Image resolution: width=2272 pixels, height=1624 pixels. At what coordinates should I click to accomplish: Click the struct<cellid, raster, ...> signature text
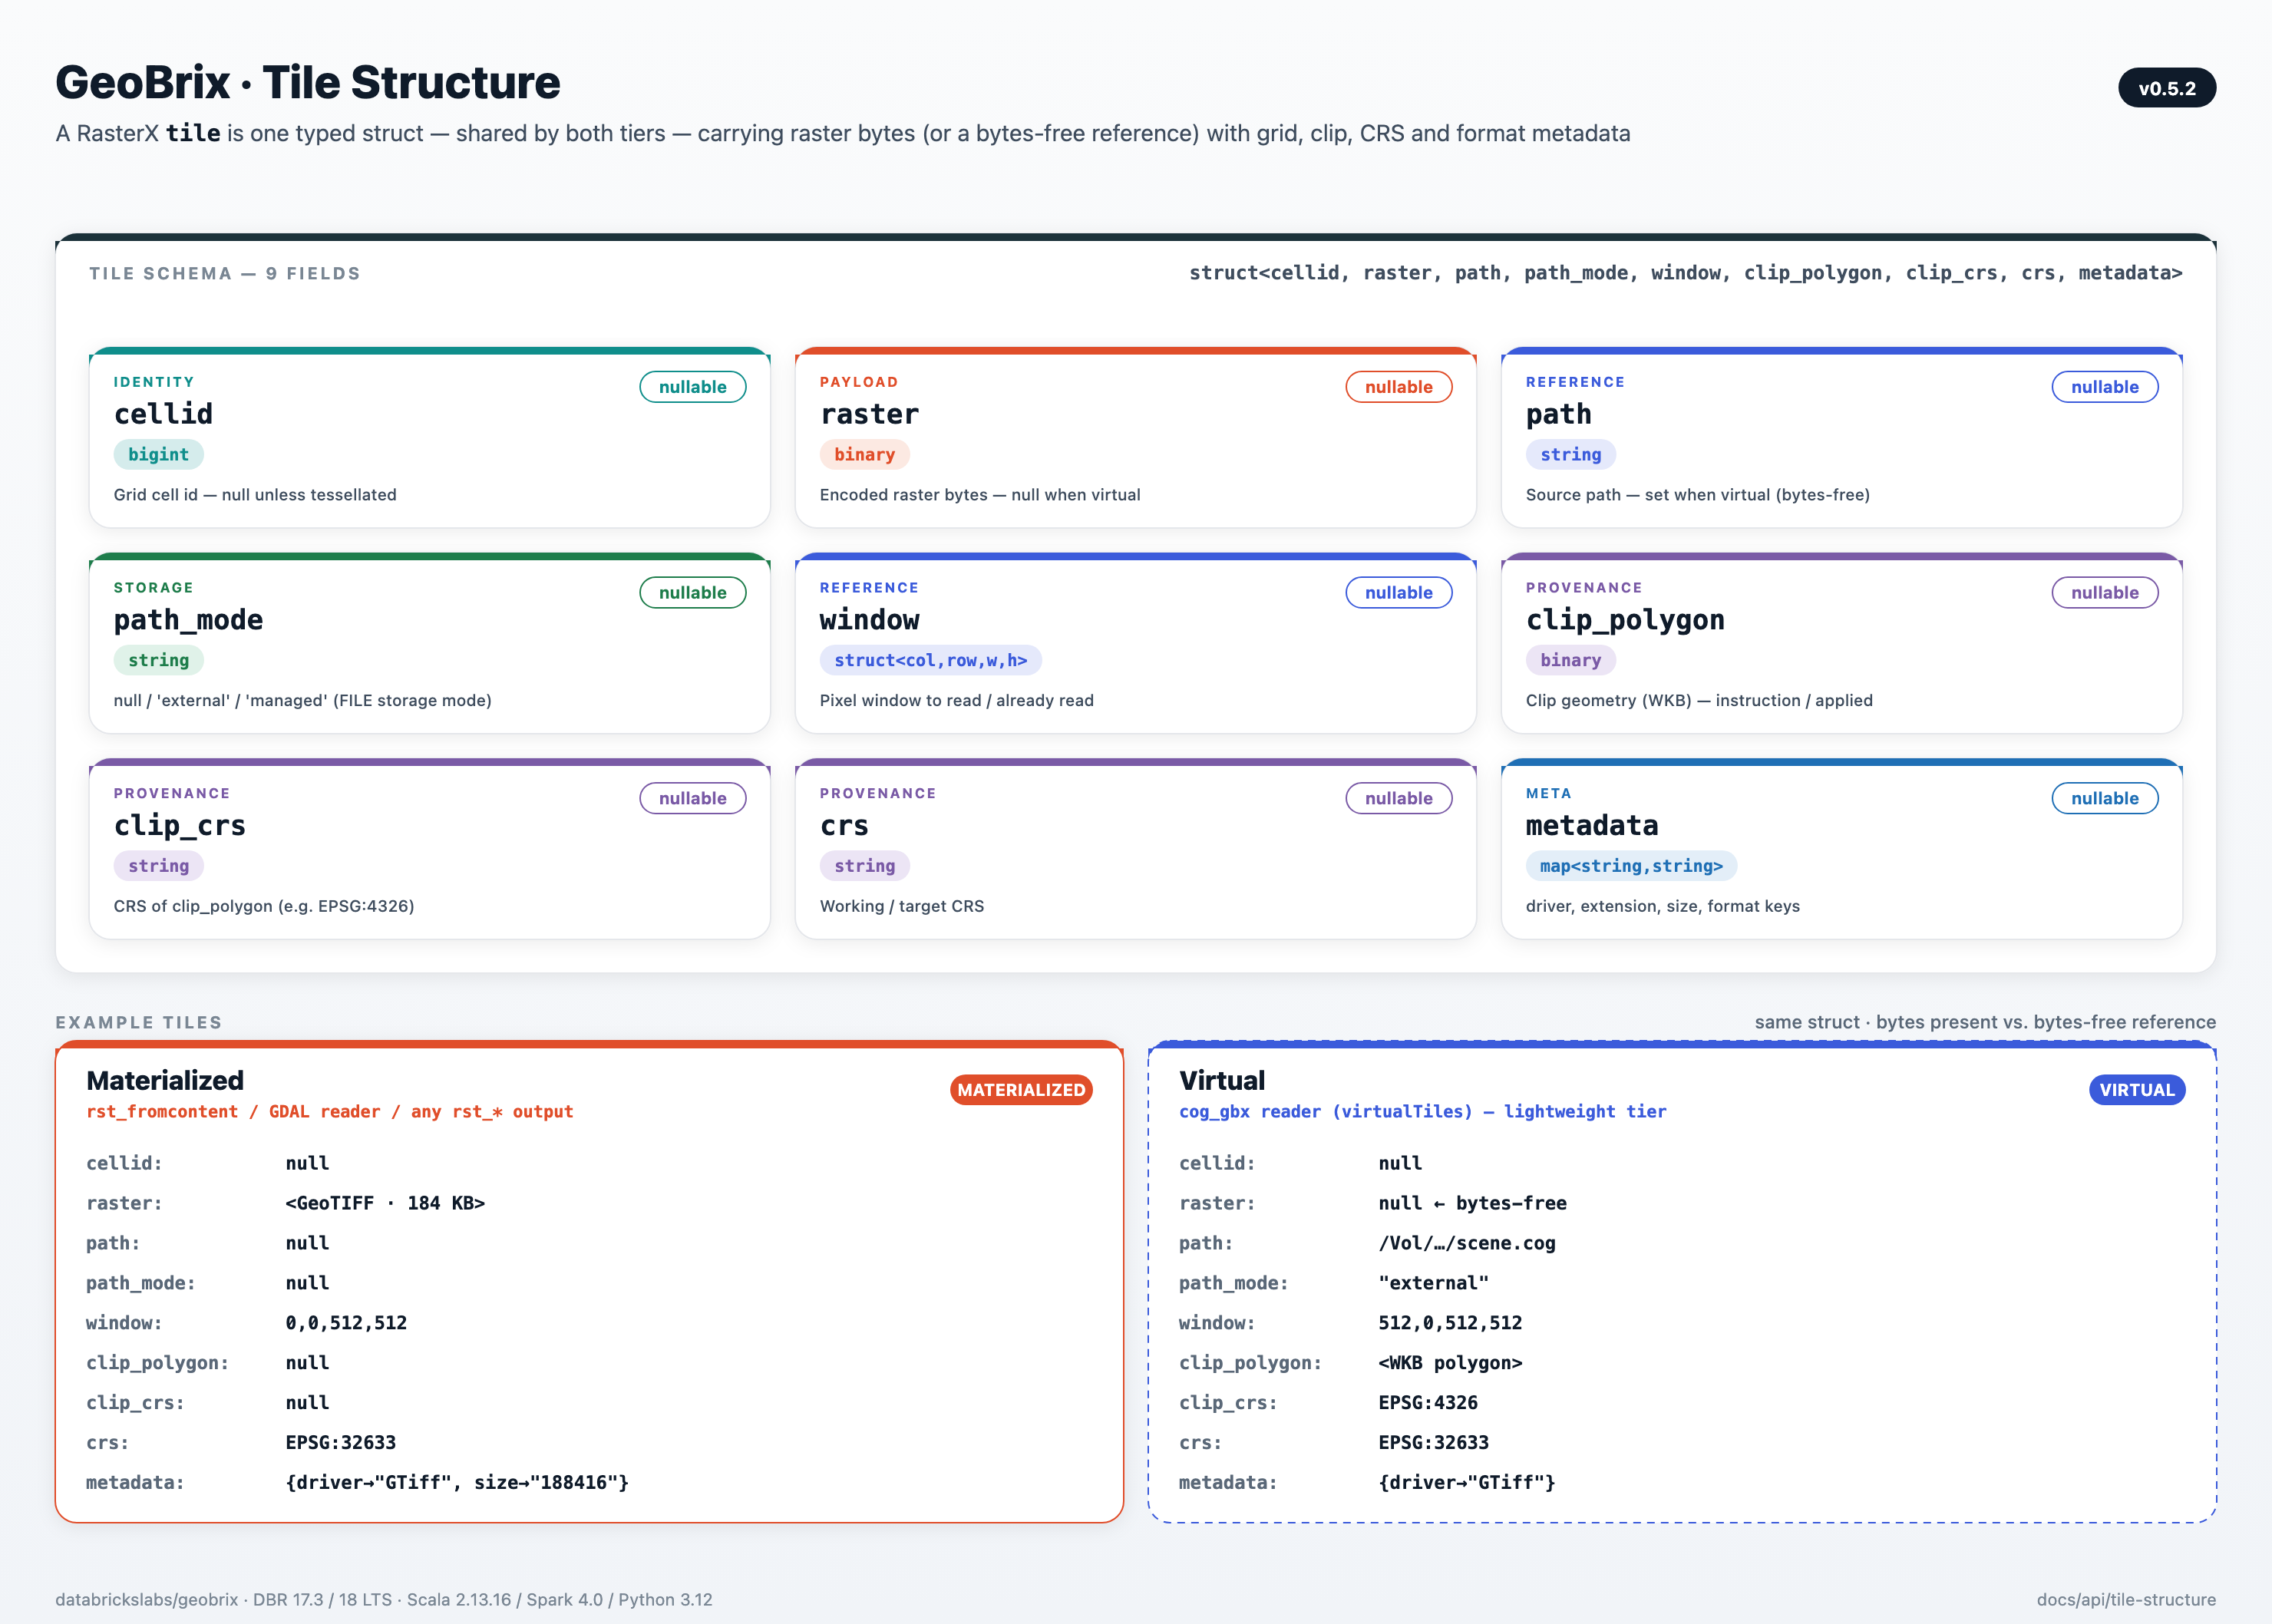tap(1686, 273)
